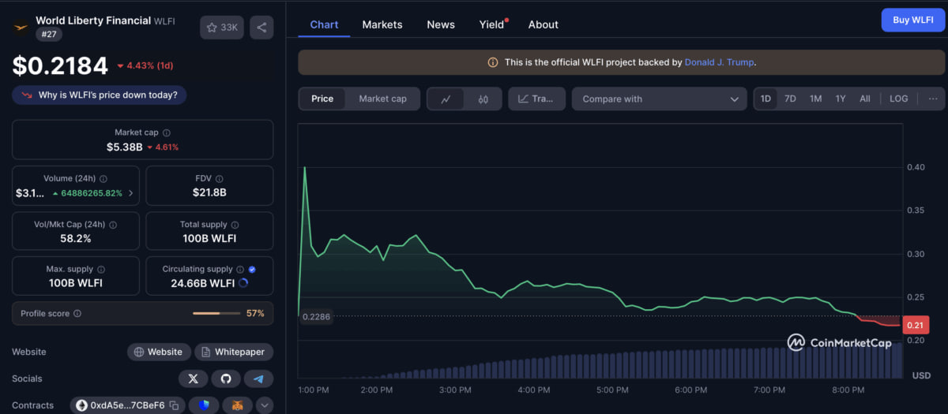Add WLFI to watchlist via star button
This screenshot has width=948, height=414.
[x=222, y=28]
